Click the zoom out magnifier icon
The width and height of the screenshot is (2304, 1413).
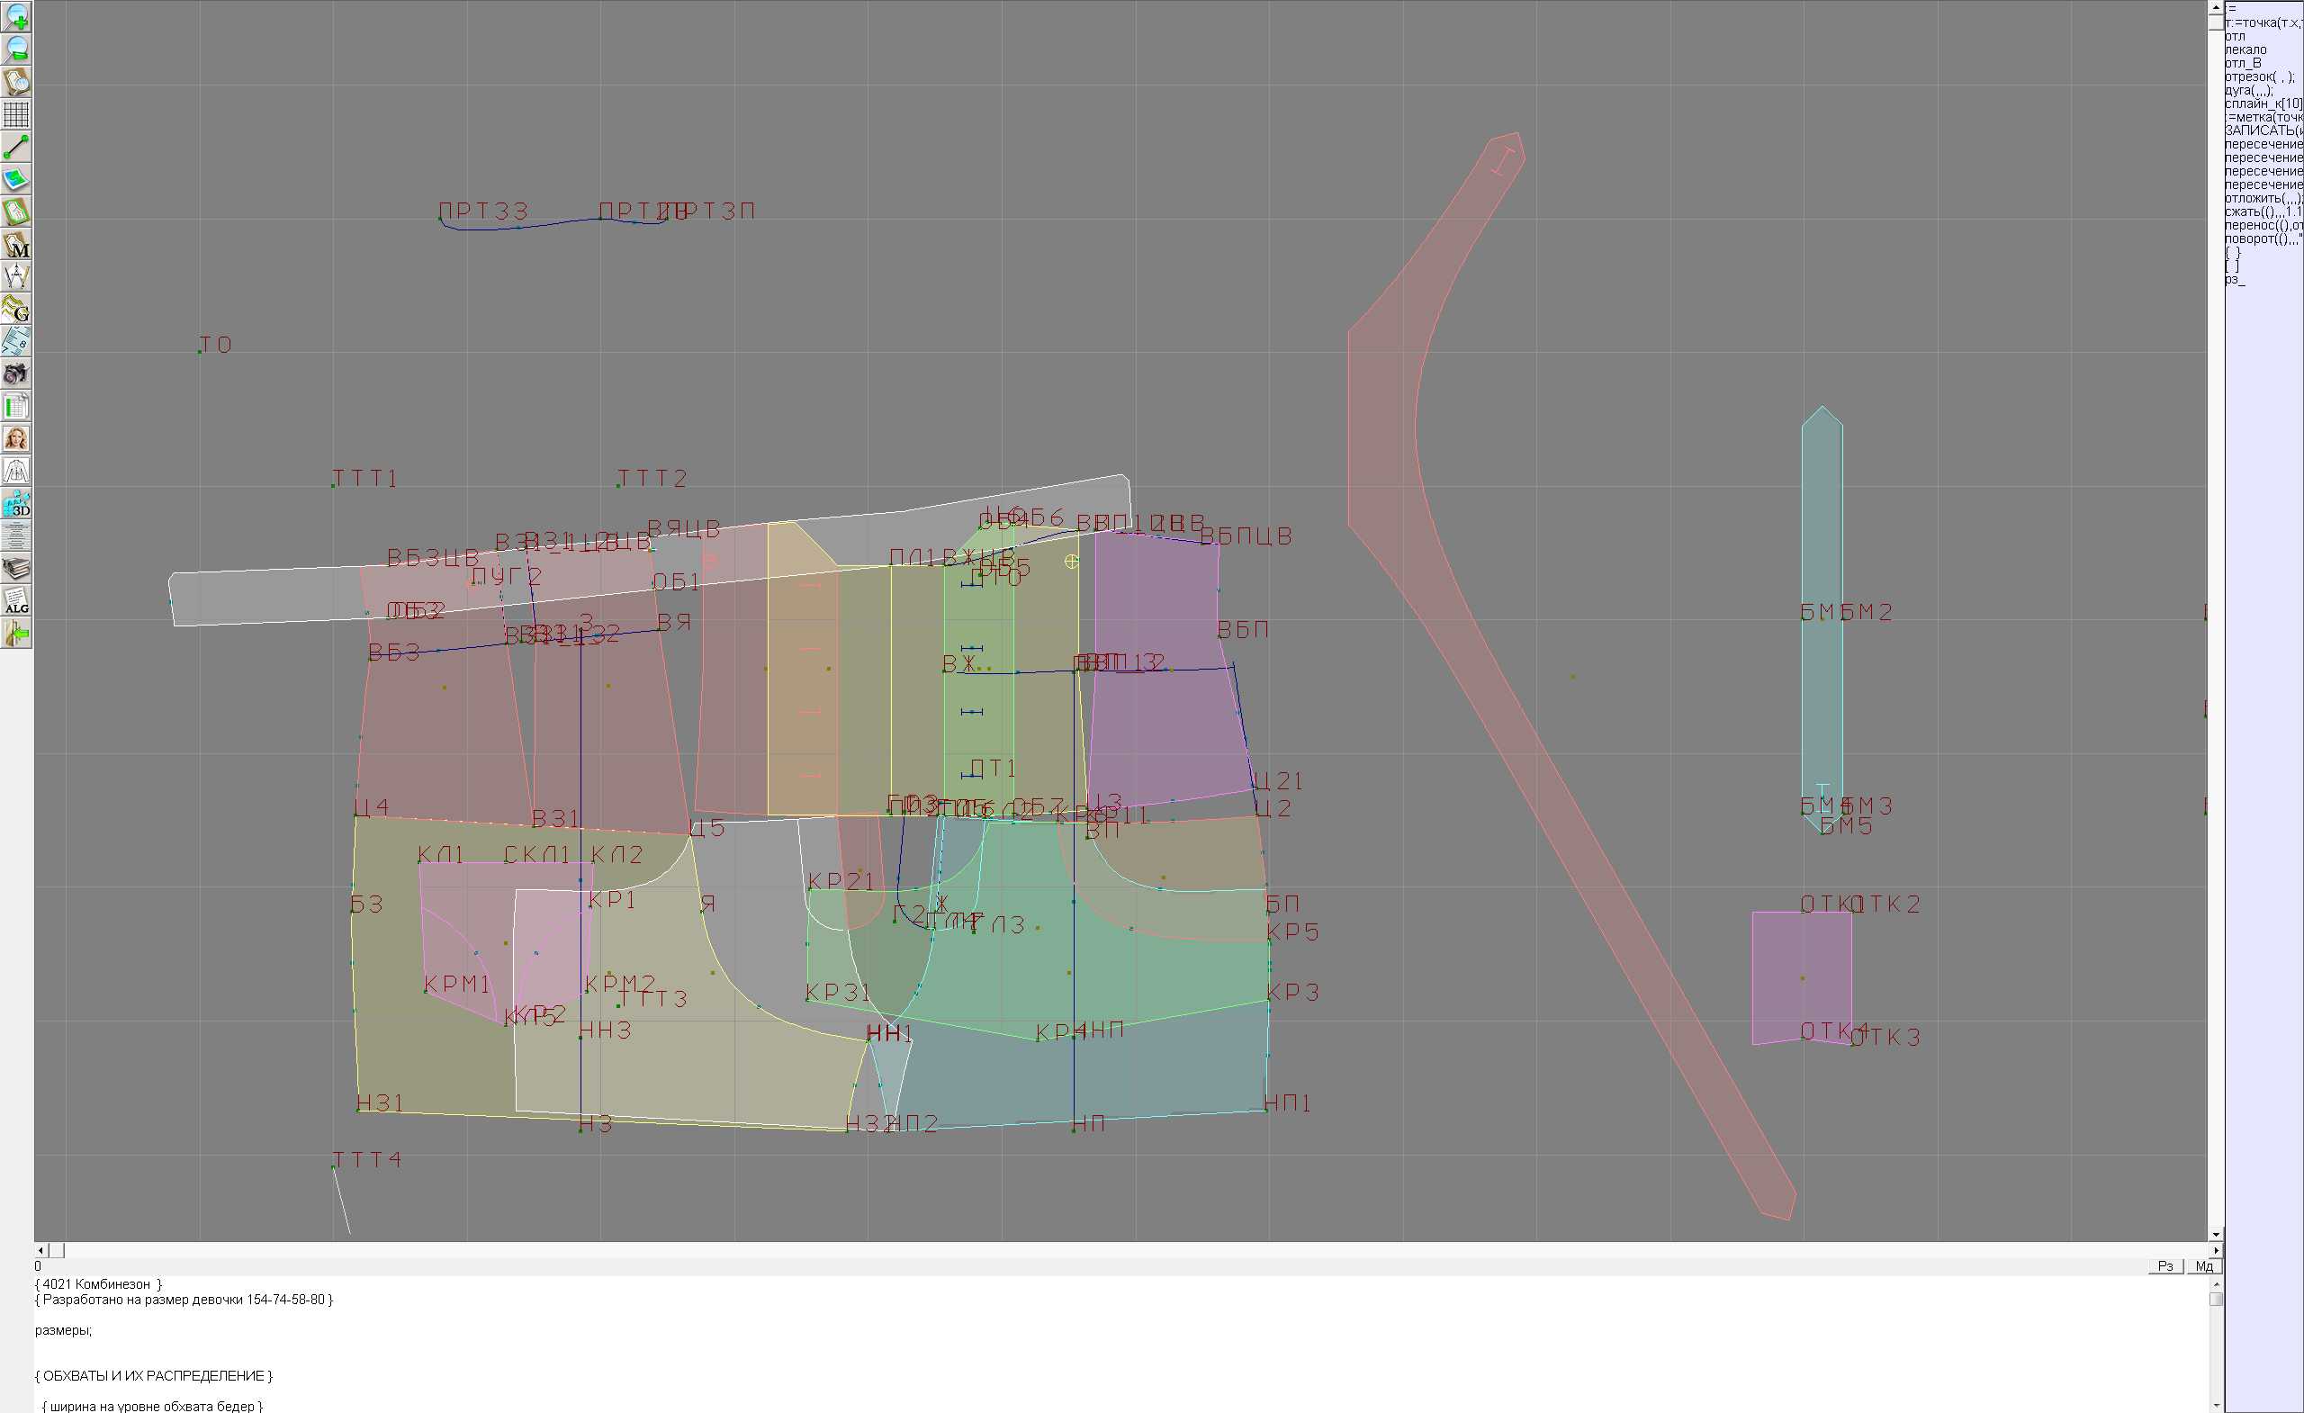(x=16, y=49)
